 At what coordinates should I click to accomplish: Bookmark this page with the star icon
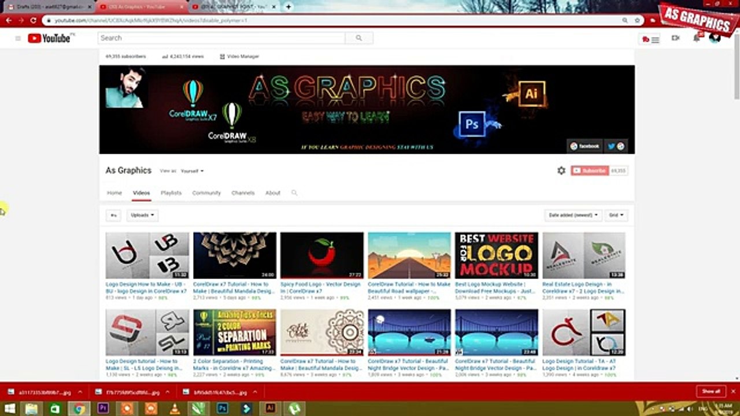pyautogui.click(x=637, y=20)
